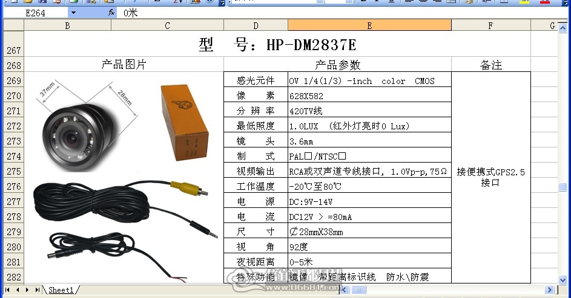Select row 280 header
The width and height of the screenshot is (571, 298).
click(x=13, y=246)
